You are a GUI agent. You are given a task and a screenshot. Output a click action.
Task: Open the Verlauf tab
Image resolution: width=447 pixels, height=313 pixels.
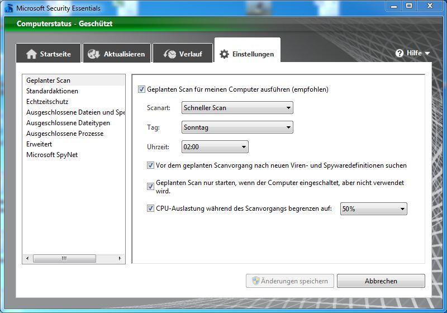183,53
